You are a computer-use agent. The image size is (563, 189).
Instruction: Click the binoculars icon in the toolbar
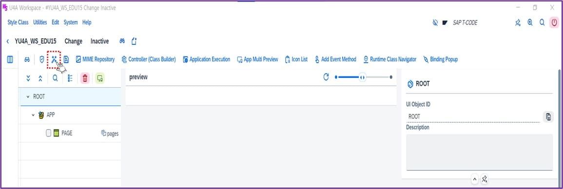pyautogui.click(x=27, y=59)
